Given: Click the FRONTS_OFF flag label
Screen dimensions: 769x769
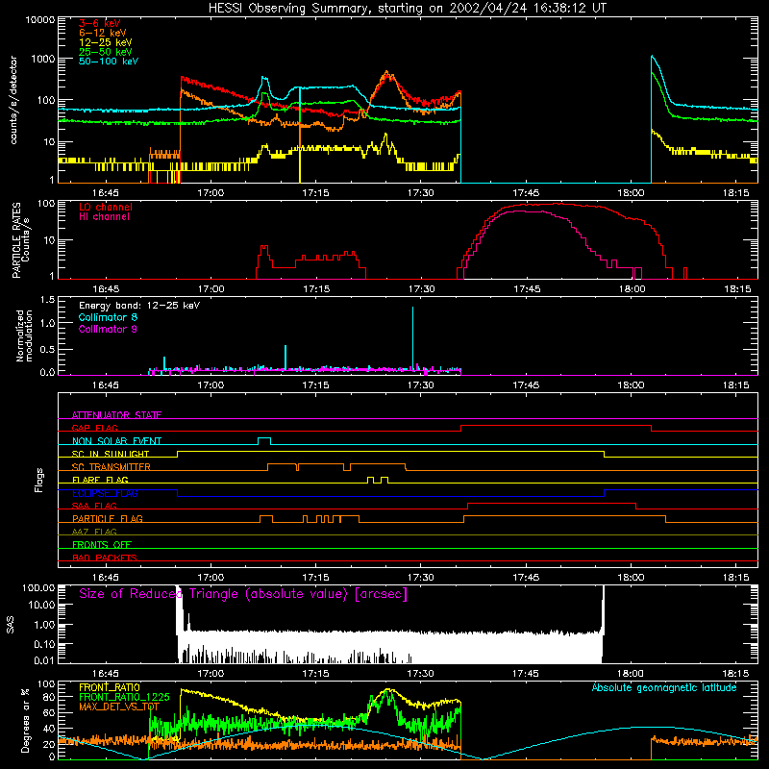Looking at the screenshot, I should tap(102, 544).
